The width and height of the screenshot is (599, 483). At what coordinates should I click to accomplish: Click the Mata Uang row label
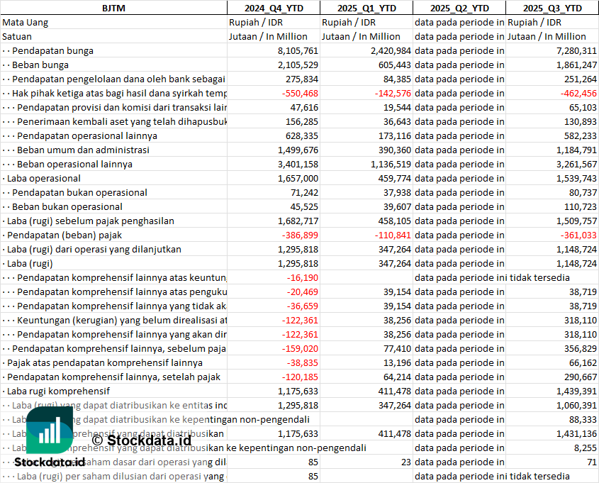coord(26,23)
